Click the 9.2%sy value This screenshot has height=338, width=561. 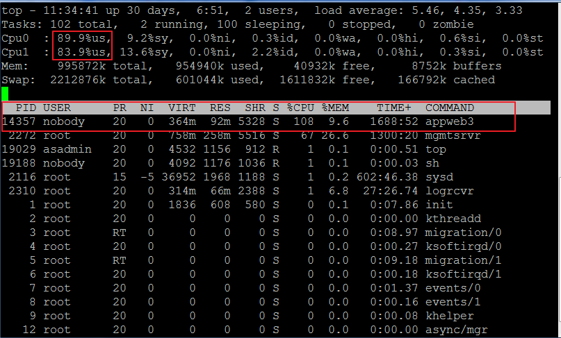(150, 39)
